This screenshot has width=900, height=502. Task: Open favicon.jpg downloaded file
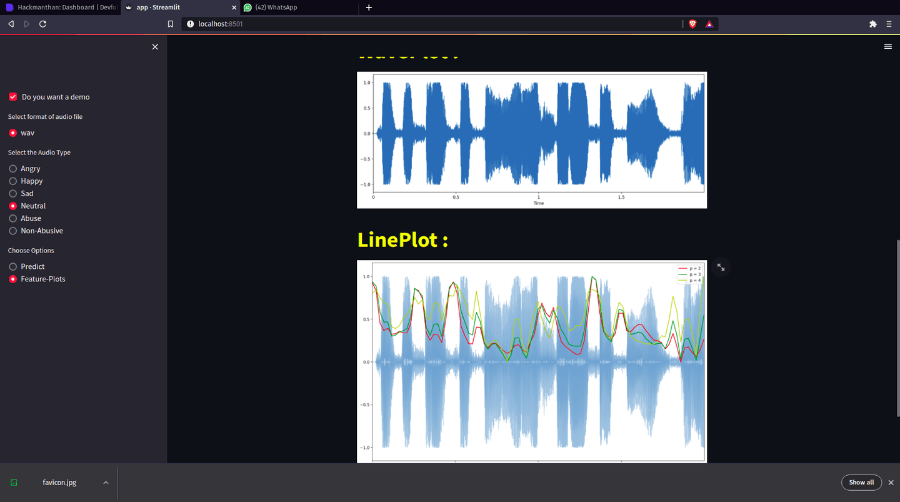point(59,483)
